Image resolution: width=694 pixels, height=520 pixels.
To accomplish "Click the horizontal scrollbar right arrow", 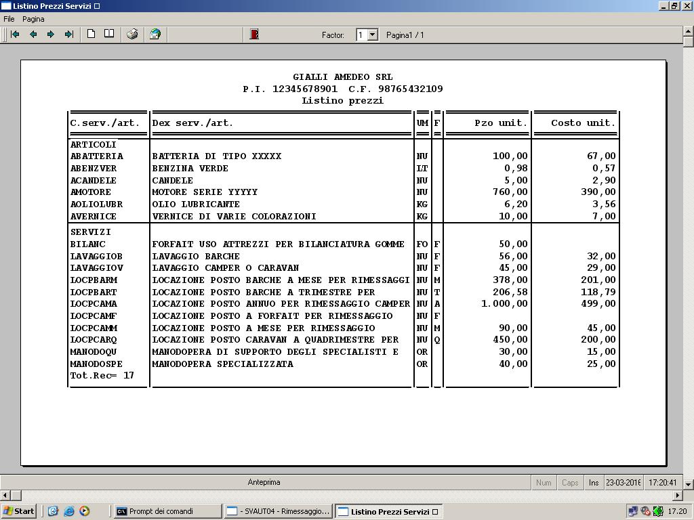I will point(678,495).
